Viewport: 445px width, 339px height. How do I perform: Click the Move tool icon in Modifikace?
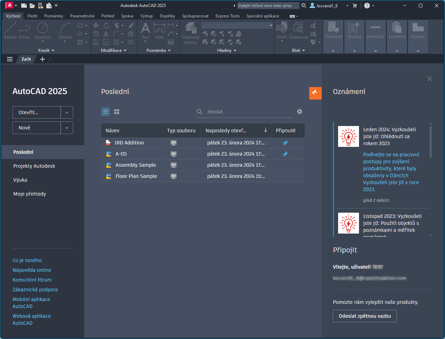click(96, 25)
